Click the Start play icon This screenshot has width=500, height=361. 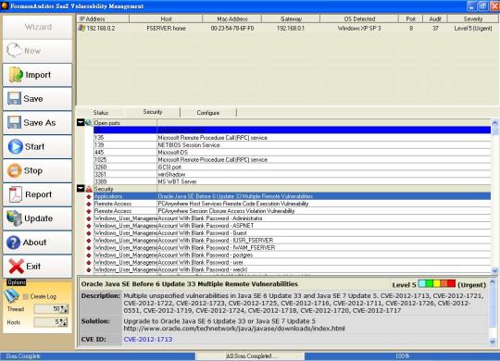[16, 146]
